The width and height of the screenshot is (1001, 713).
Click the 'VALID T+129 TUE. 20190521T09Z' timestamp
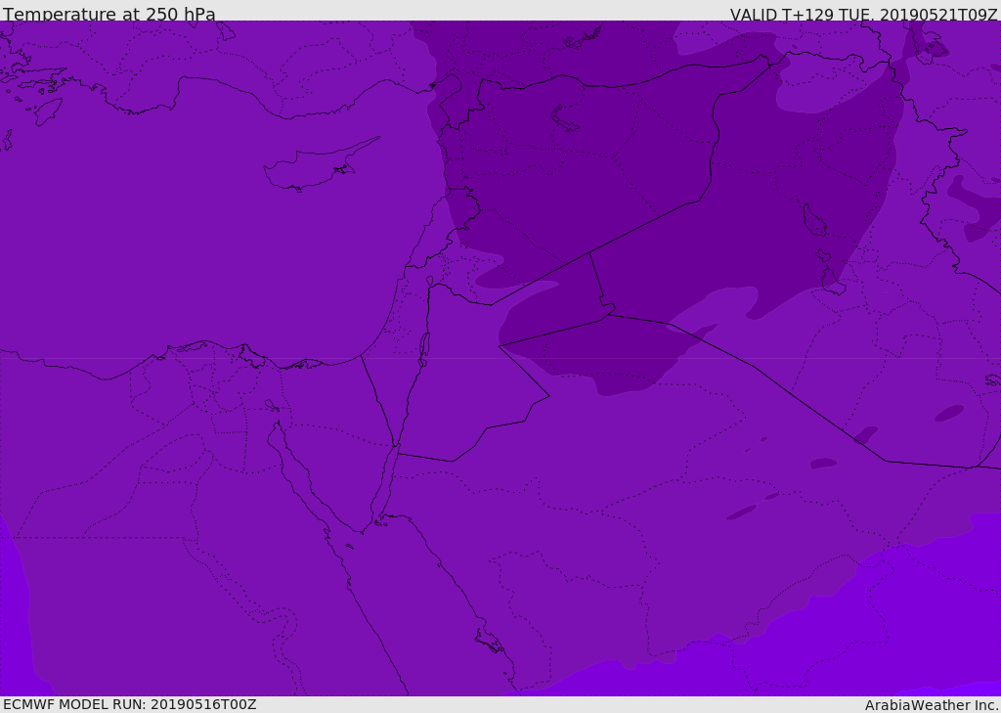click(x=864, y=14)
